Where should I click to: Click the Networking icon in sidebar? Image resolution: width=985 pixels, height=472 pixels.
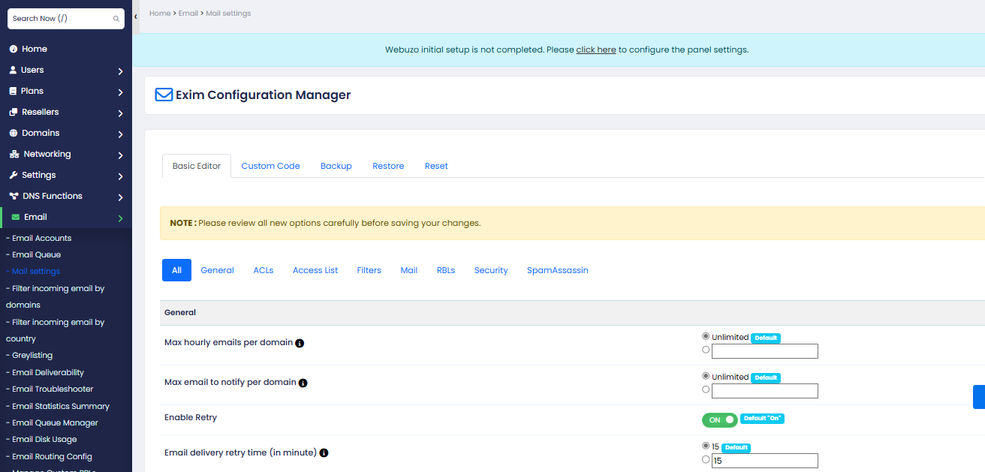(x=15, y=154)
